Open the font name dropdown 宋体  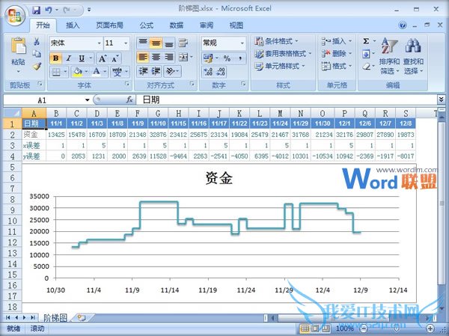99,43
